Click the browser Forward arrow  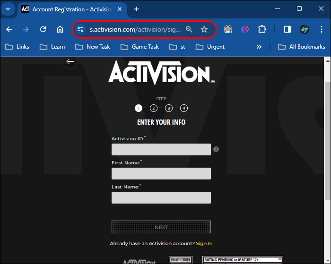pos(26,29)
